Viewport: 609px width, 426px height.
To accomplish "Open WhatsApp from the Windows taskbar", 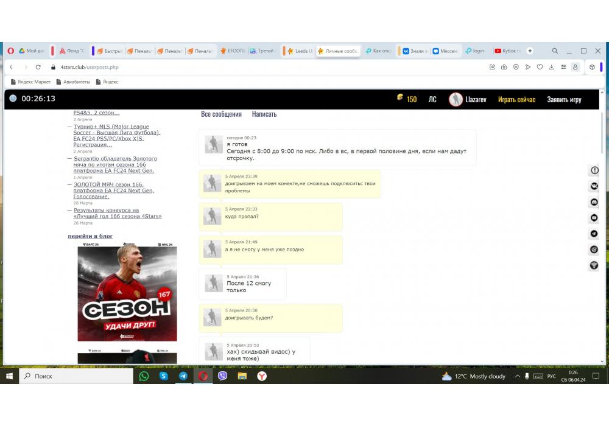I will [144, 376].
